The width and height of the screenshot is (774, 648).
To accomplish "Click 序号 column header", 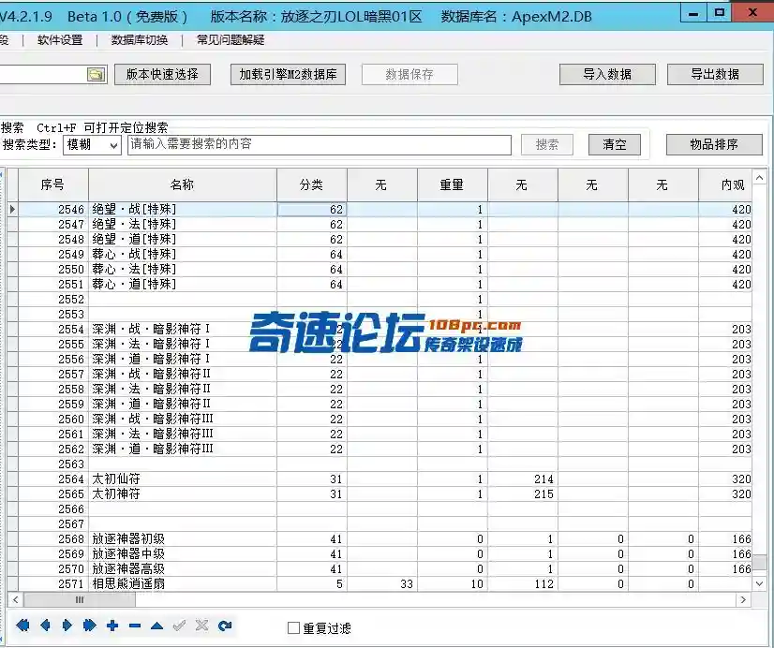I will 53,184.
